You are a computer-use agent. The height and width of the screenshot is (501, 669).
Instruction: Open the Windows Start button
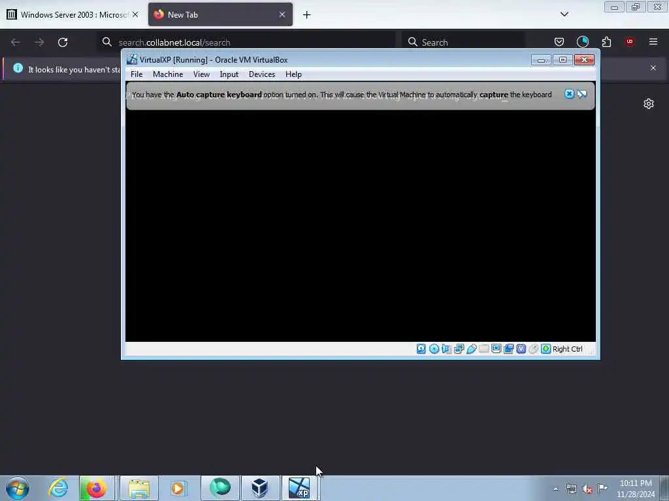pyautogui.click(x=18, y=488)
